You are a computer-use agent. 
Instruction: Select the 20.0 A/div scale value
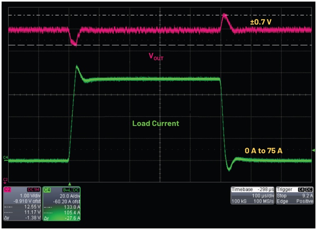pyautogui.click(x=71, y=195)
